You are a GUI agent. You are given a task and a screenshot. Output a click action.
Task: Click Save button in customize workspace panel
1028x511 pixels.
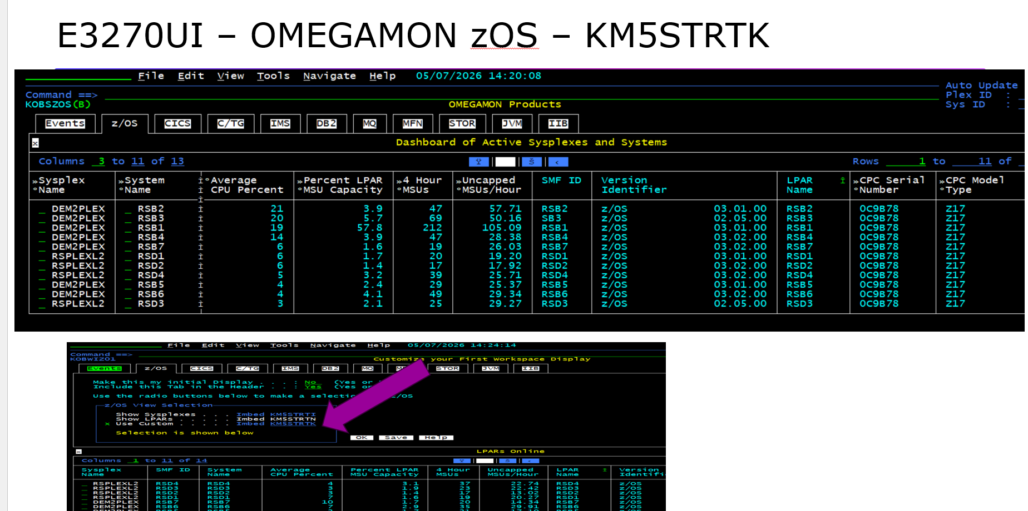click(x=396, y=438)
